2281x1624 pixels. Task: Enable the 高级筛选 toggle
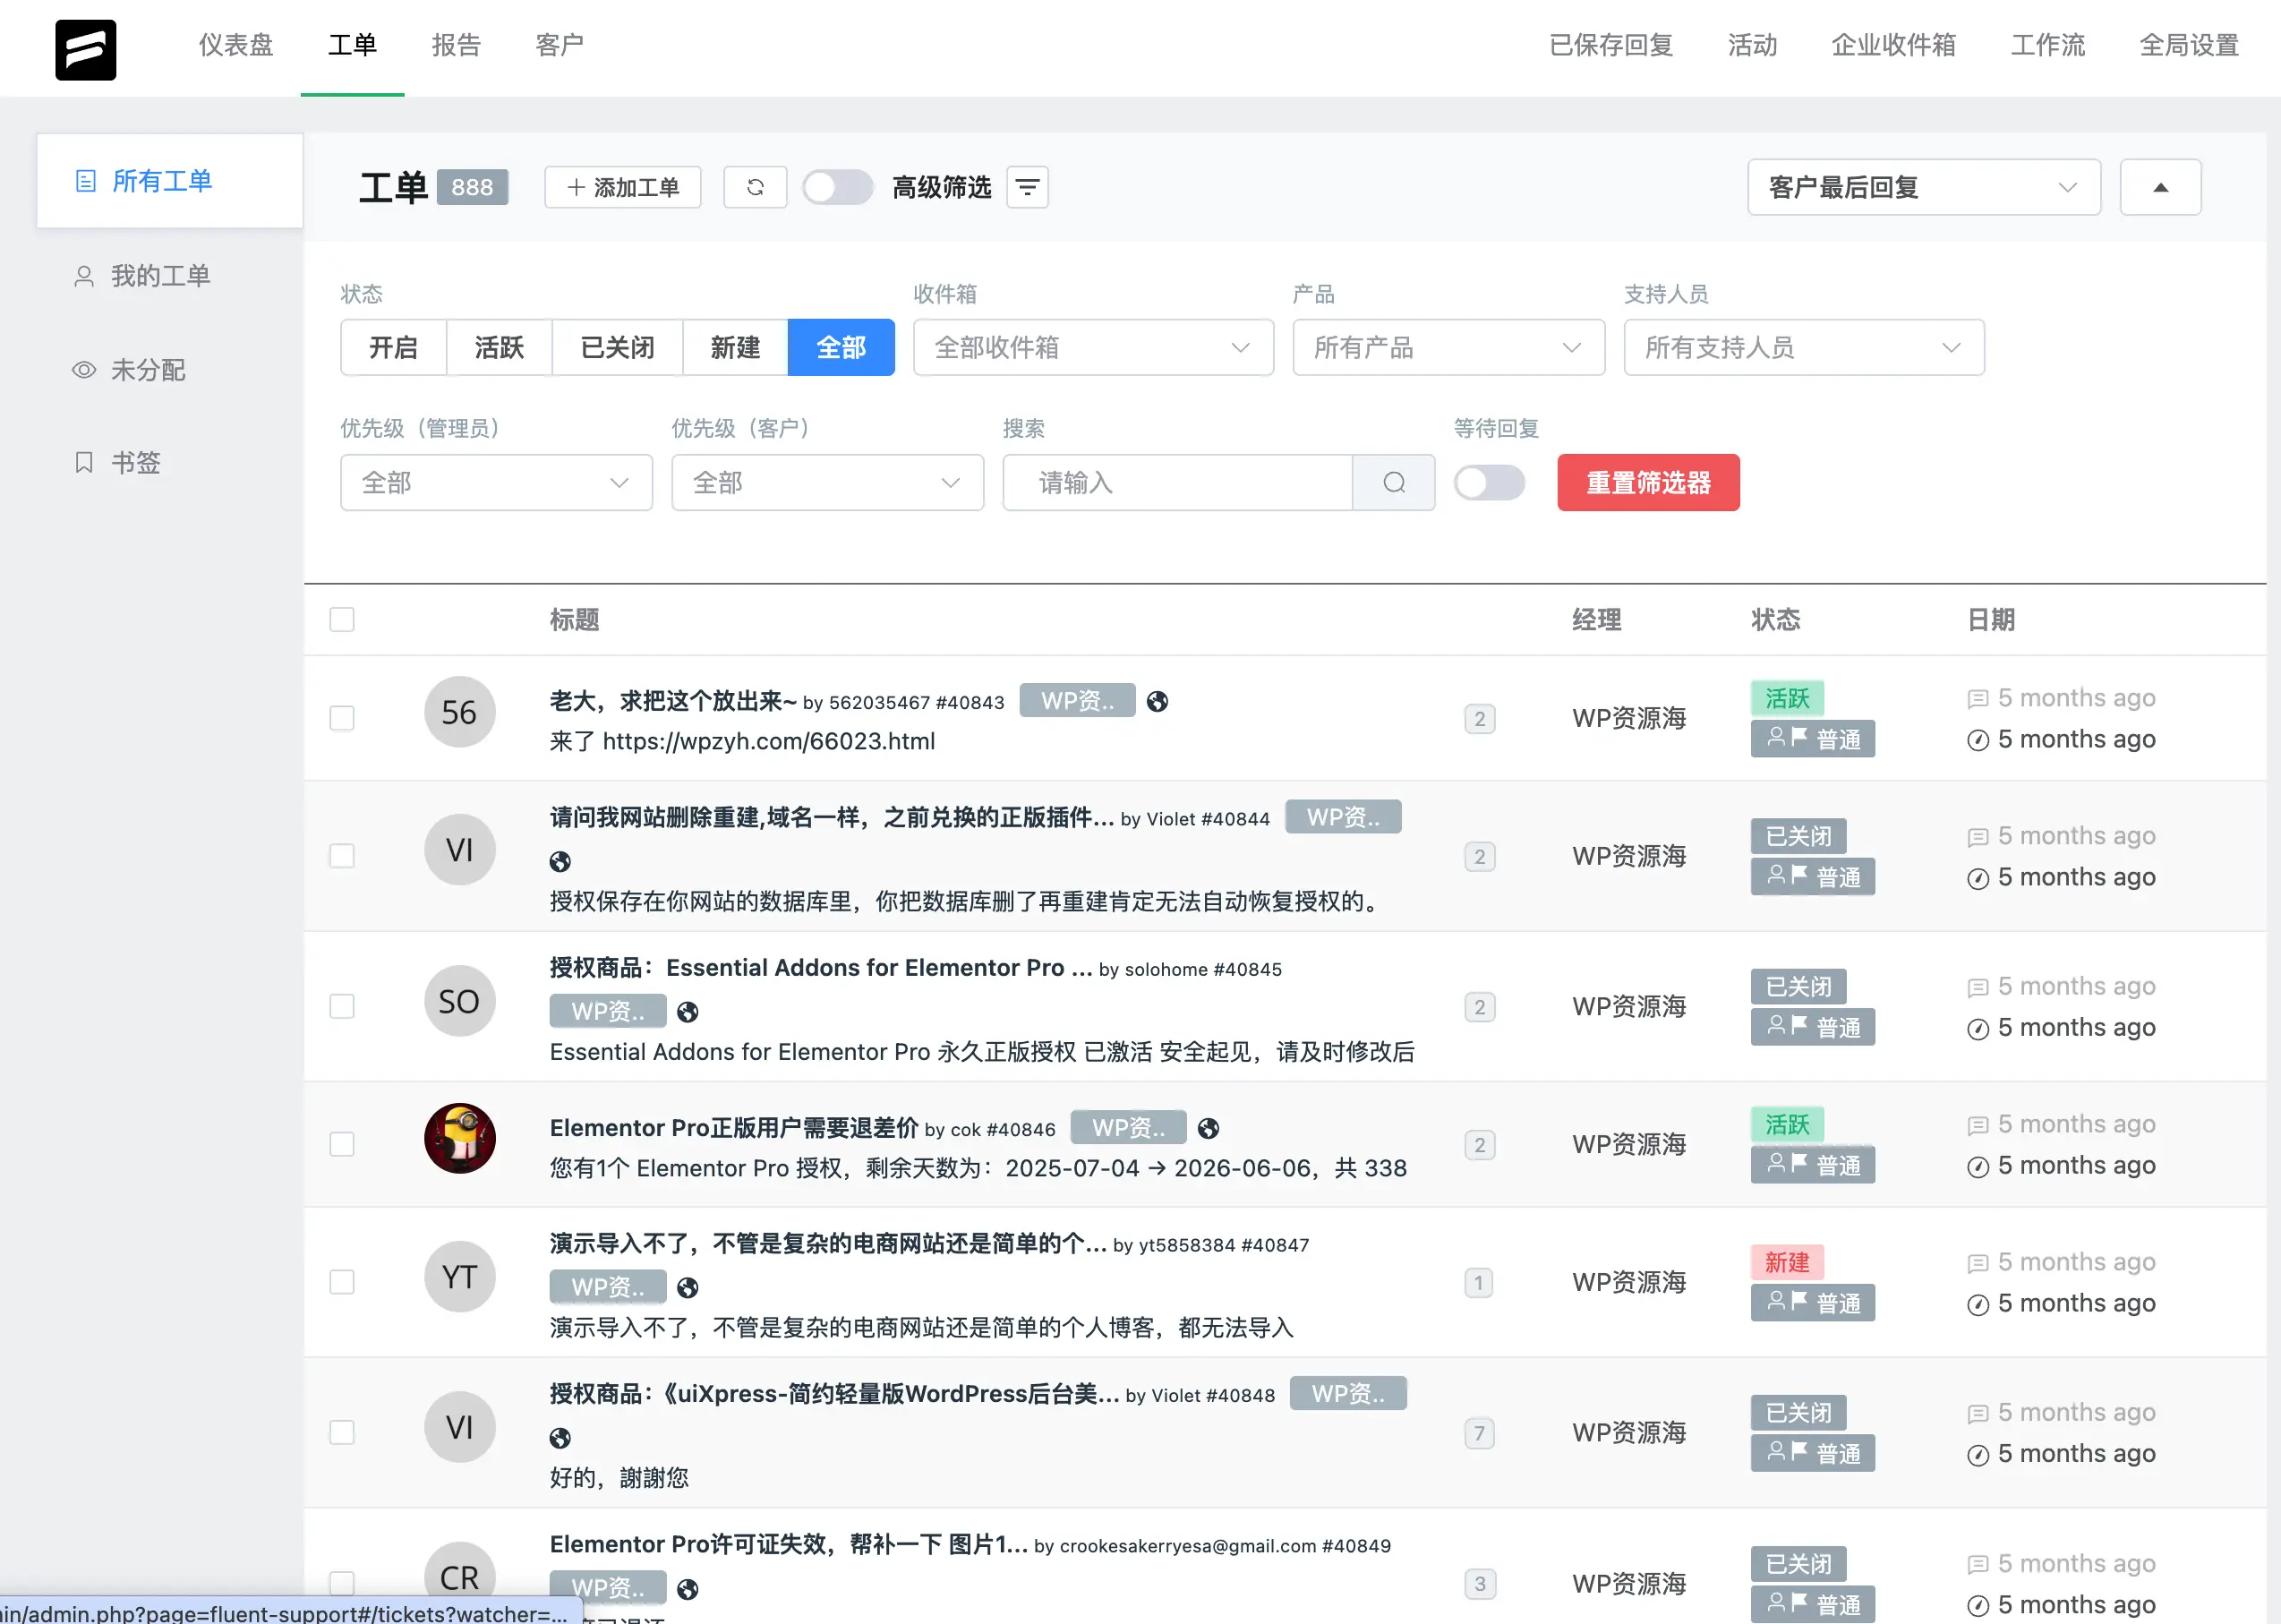click(x=837, y=187)
